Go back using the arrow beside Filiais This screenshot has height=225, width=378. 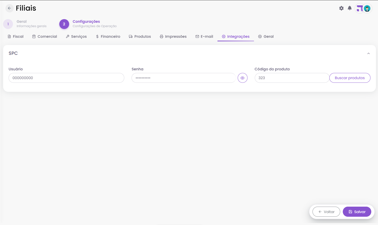point(9,8)
